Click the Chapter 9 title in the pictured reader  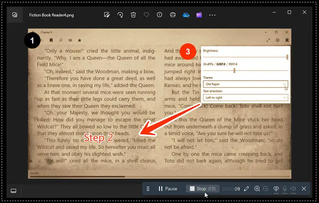(x=46, y=32)
